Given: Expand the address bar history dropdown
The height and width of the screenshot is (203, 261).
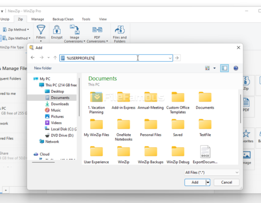Looking at the screenshot, I should [x=170, y=58].
